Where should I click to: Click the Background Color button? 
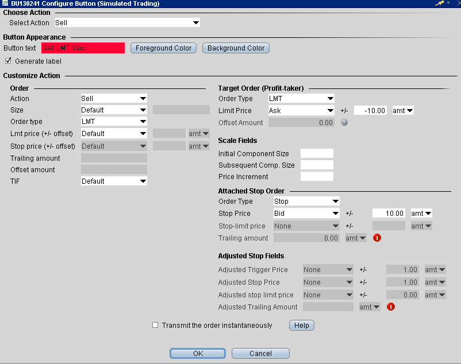236,48
